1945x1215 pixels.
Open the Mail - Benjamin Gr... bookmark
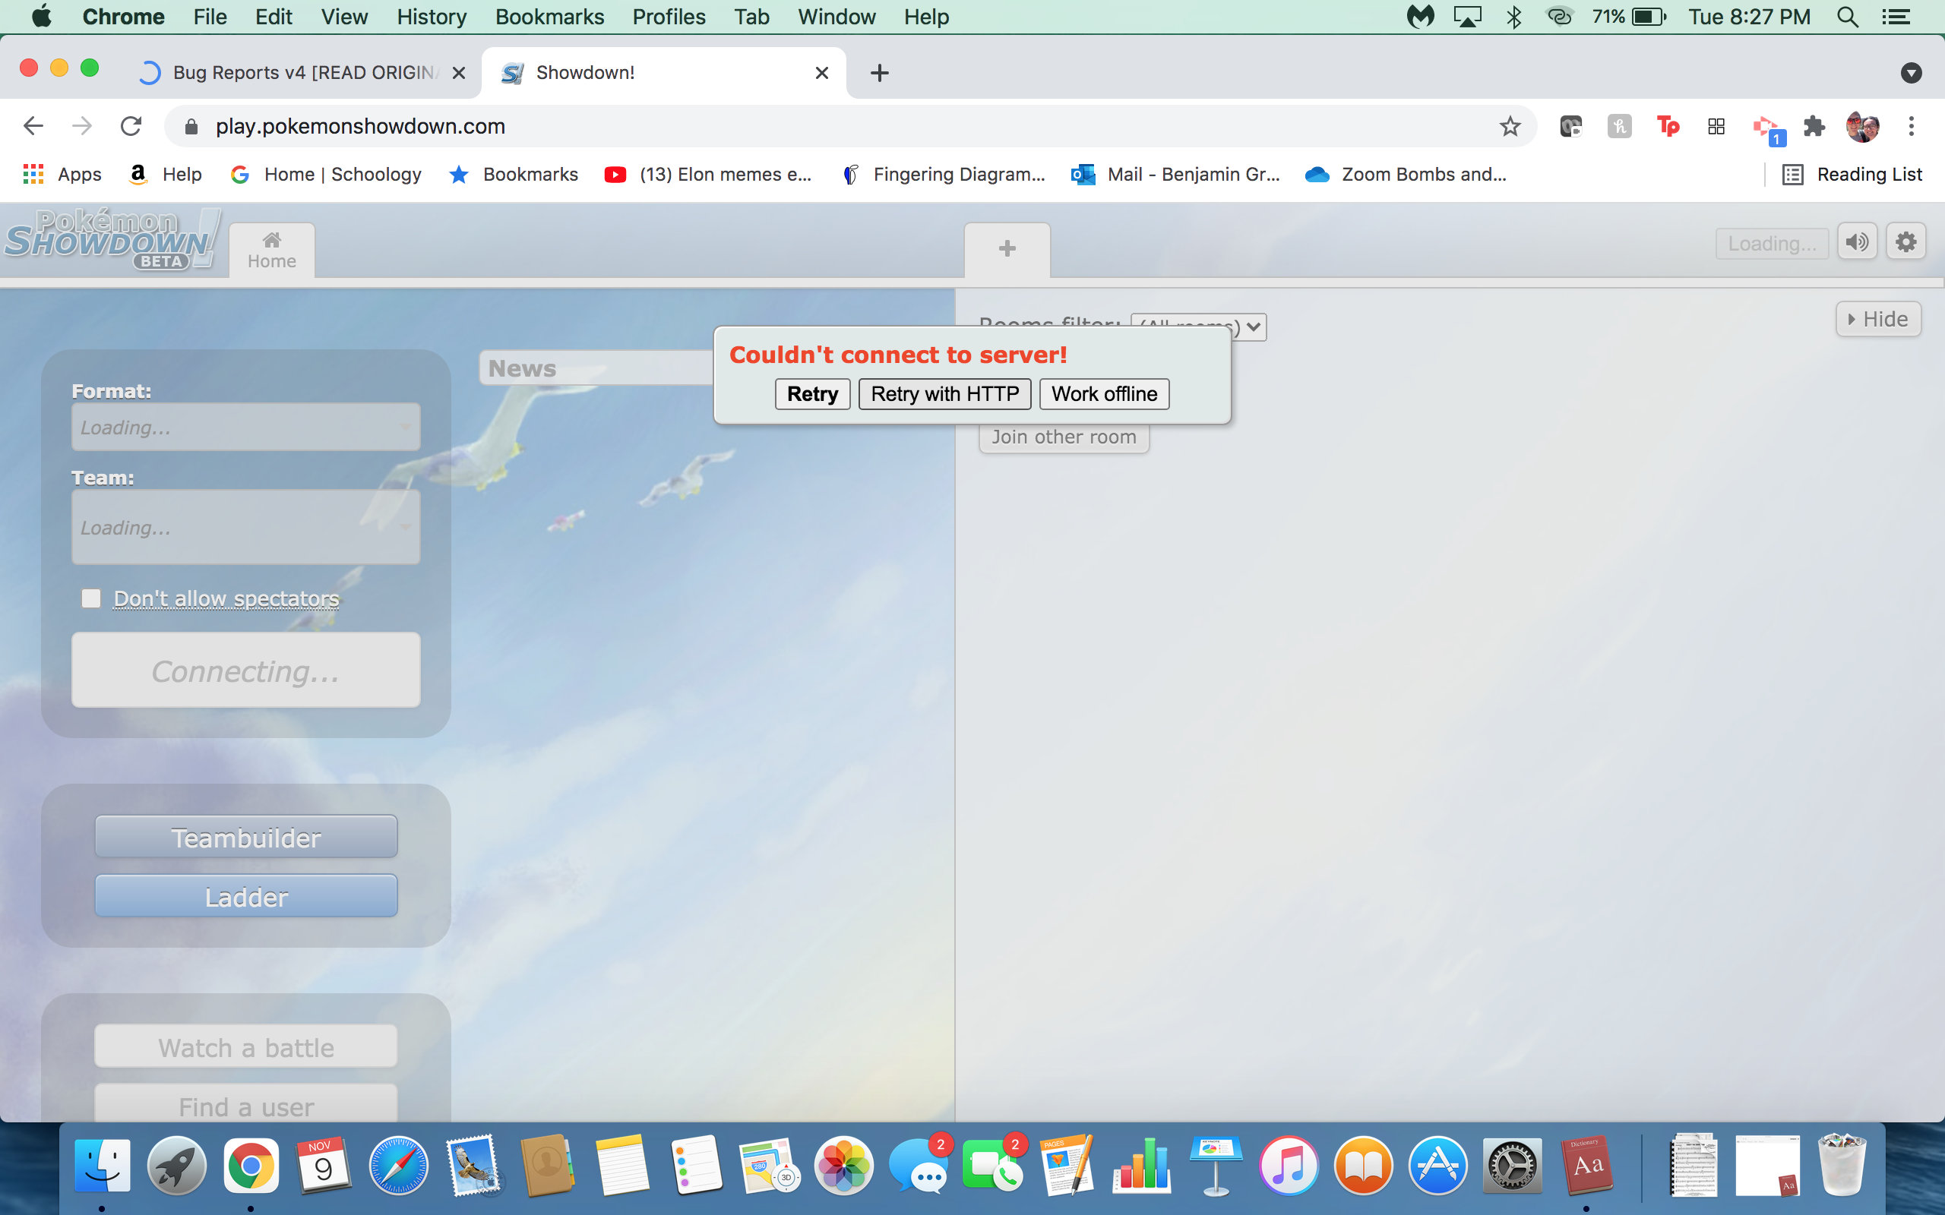(x=1176, y=175)
